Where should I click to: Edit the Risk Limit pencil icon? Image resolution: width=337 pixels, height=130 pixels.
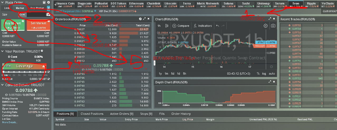point(49,79)
